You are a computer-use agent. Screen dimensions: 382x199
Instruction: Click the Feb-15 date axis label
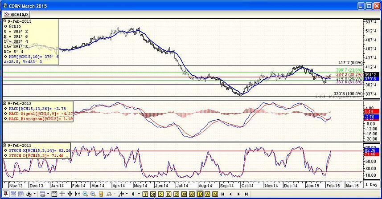pos(333,185)
